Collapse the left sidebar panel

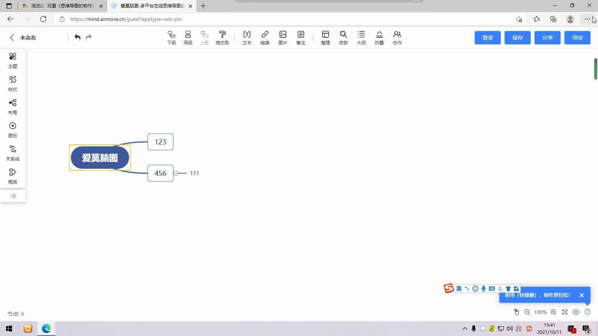[x=13, y=196]
